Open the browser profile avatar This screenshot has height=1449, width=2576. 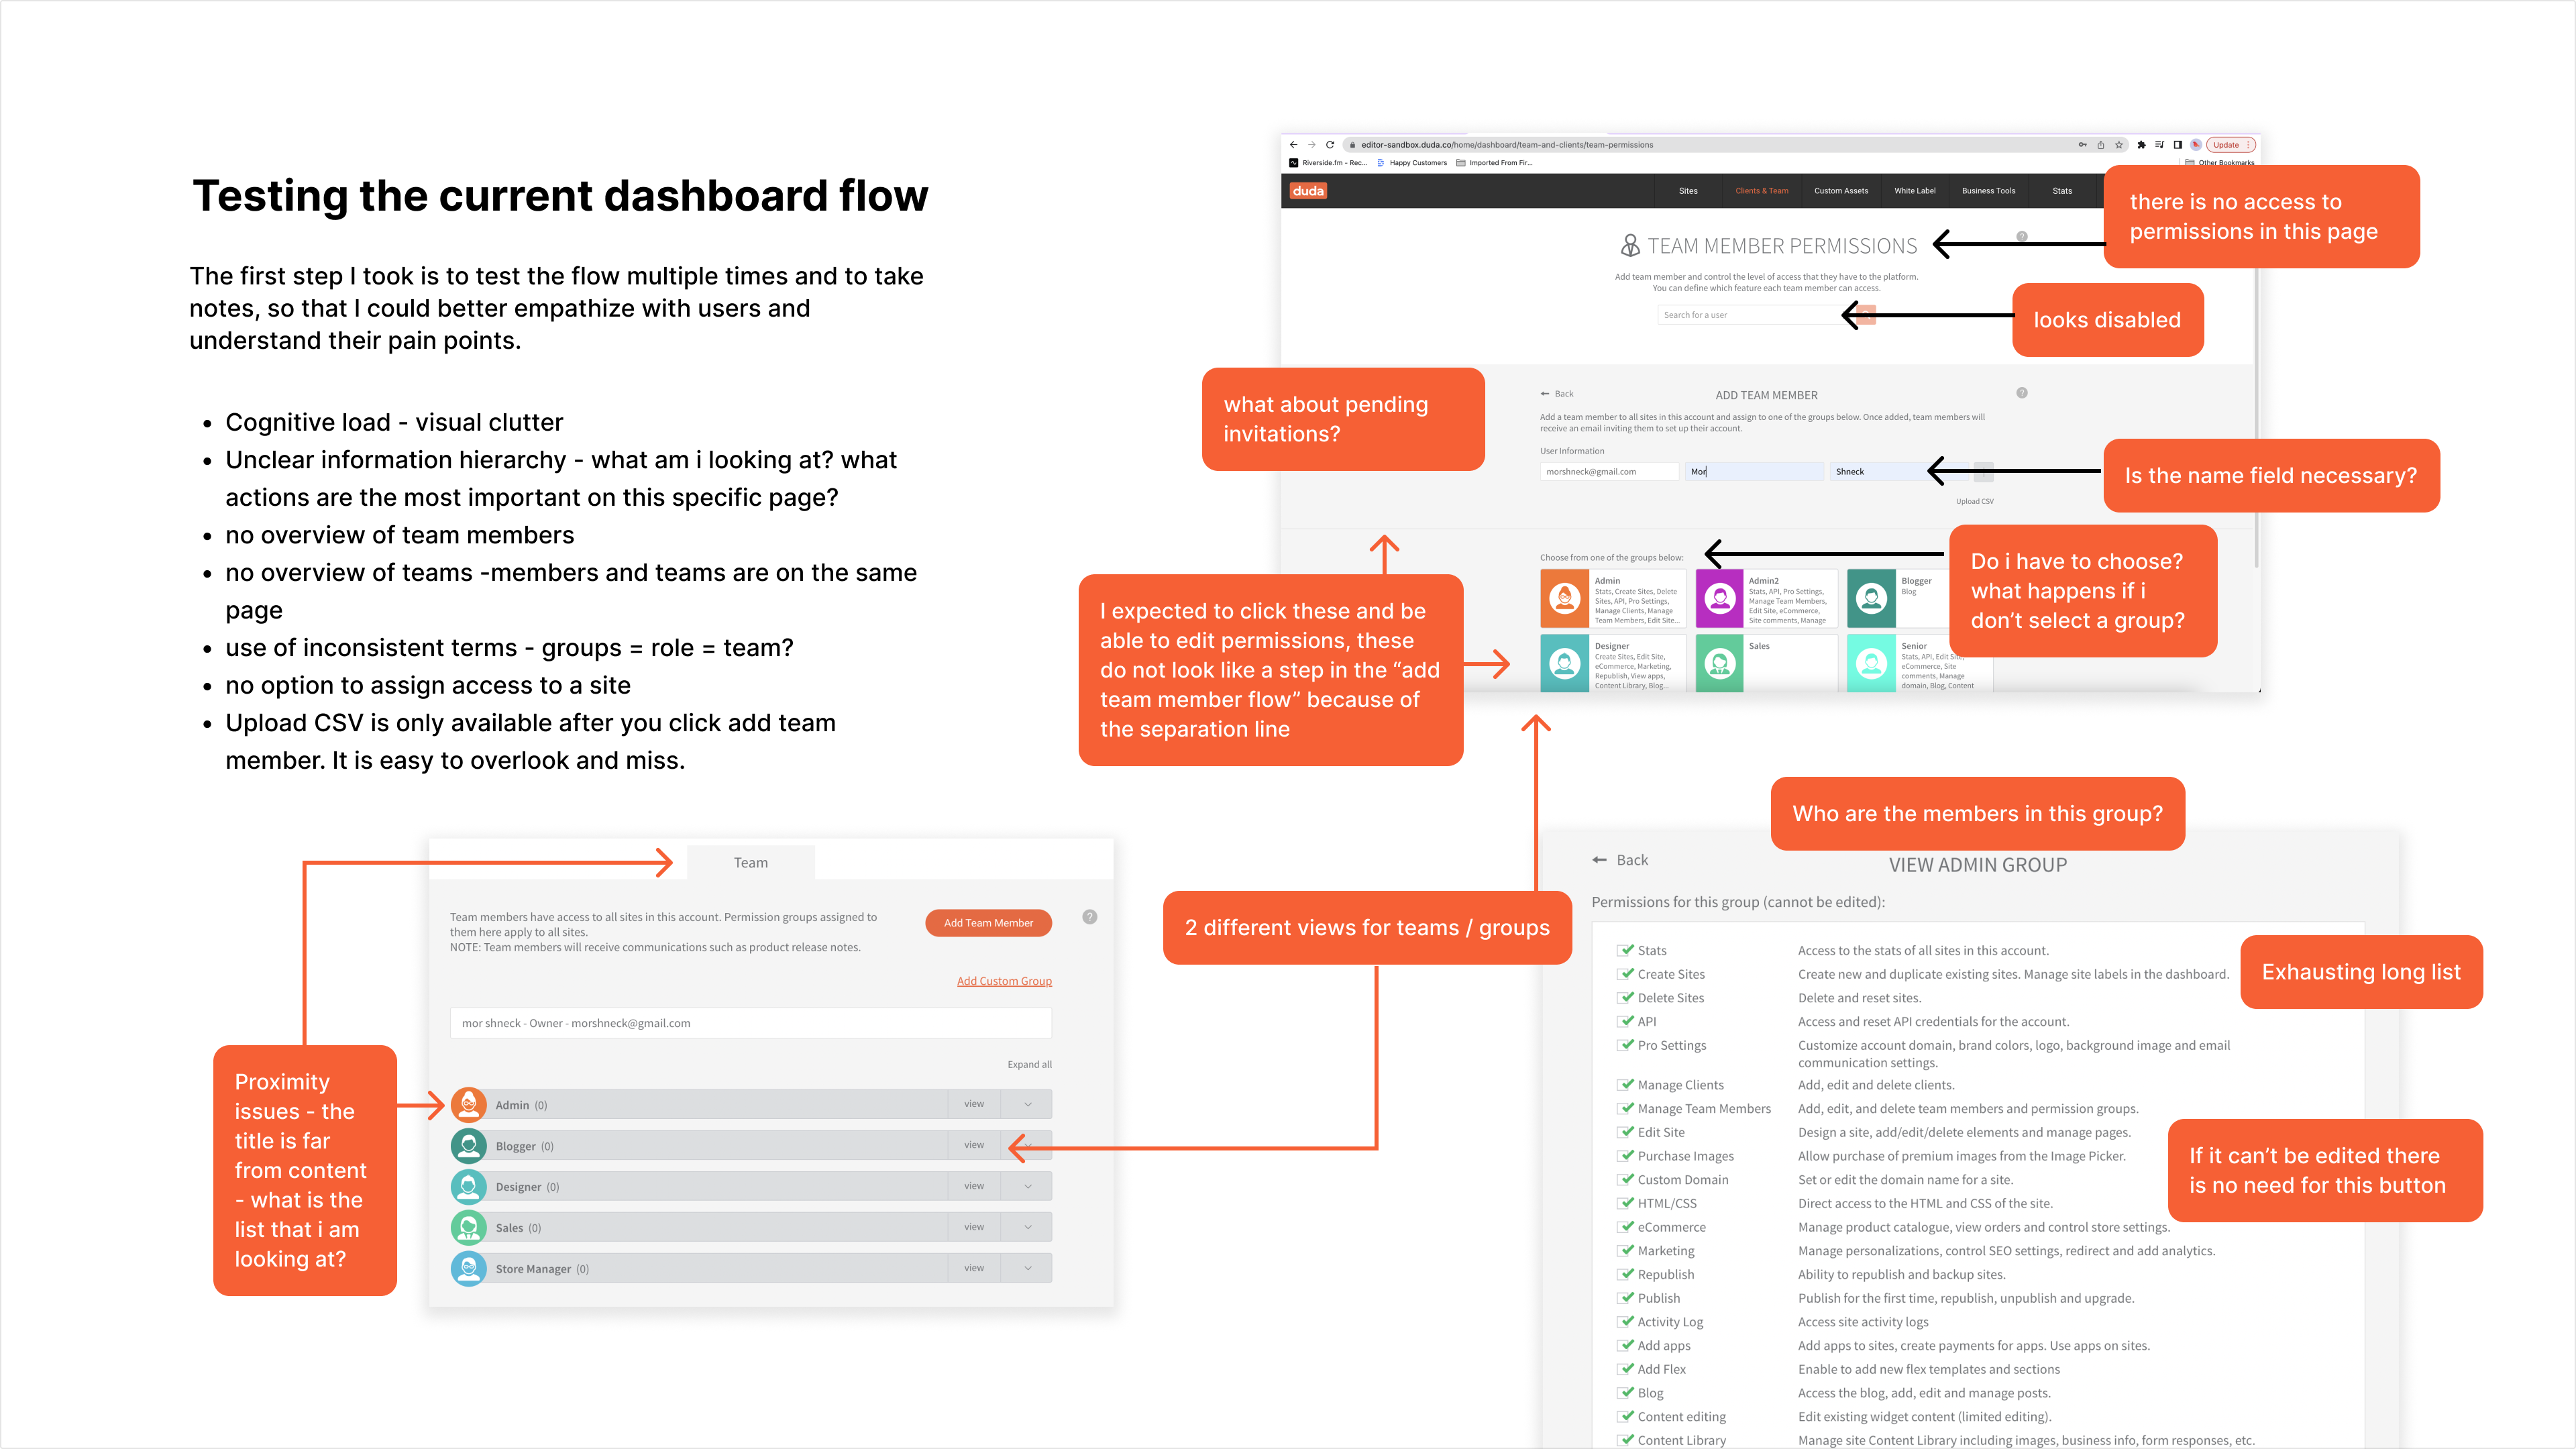point(2196,145)
